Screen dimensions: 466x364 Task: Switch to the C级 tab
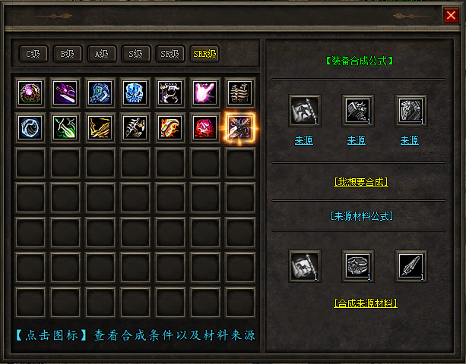click(33, 54)
